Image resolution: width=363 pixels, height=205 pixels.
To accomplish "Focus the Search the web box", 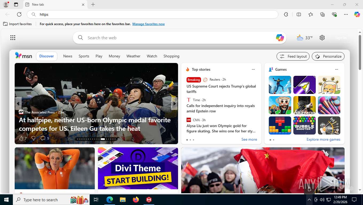I will pyautogui.click(x=179, y=38).
